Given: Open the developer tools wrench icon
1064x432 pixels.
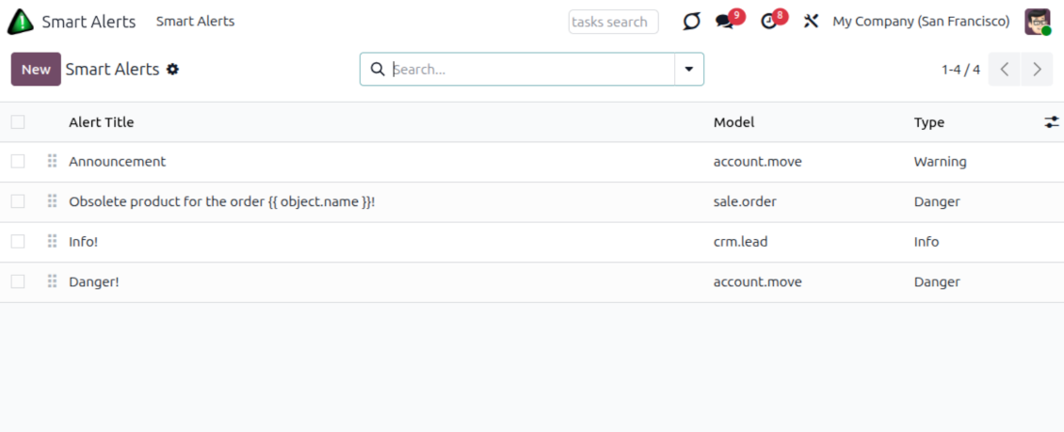Looking at the screenshot, I should coord(811,22).
